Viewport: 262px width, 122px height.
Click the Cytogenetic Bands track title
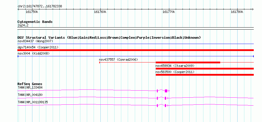coord(35,22)
